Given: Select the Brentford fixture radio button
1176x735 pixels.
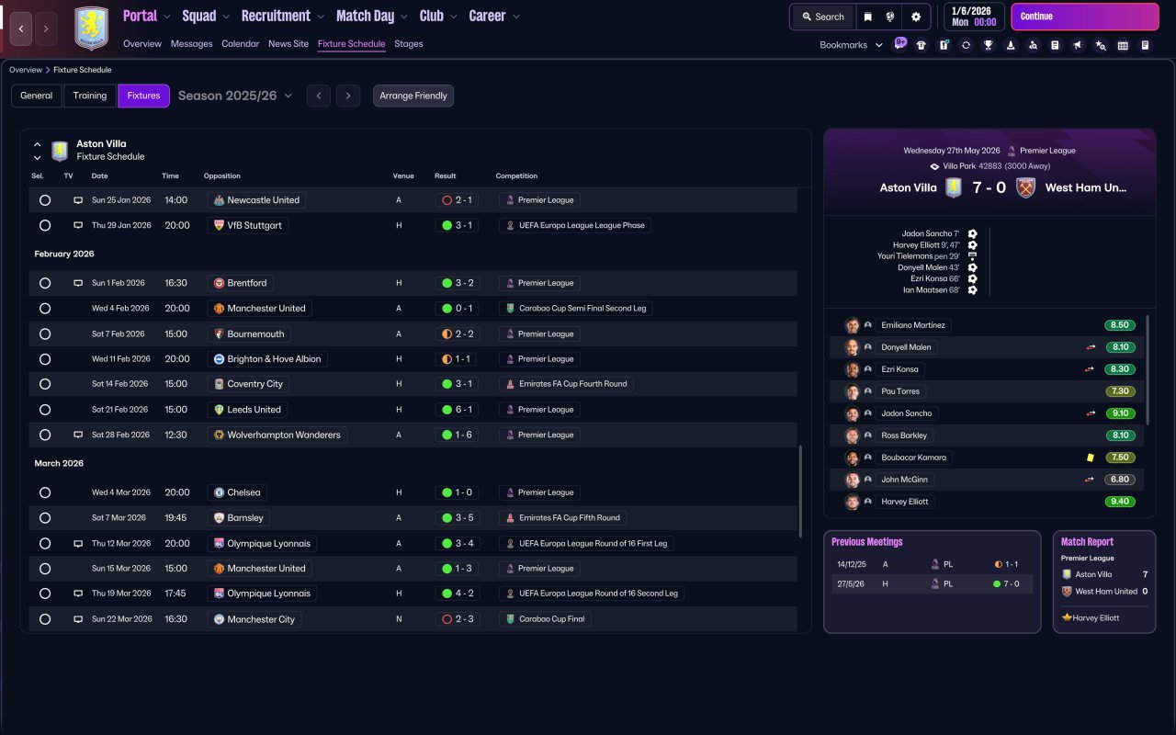Looking at the screenshot, I should 45,283.
